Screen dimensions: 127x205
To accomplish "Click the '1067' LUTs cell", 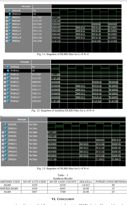I will coord(34,192).
